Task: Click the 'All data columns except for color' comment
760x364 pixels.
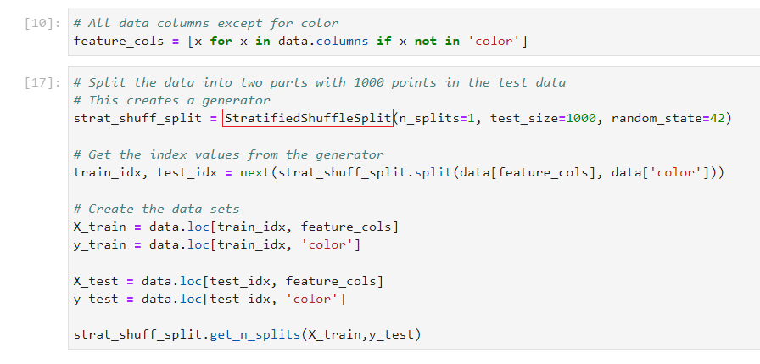Action: pyautogui.click(x=206, y=23)
